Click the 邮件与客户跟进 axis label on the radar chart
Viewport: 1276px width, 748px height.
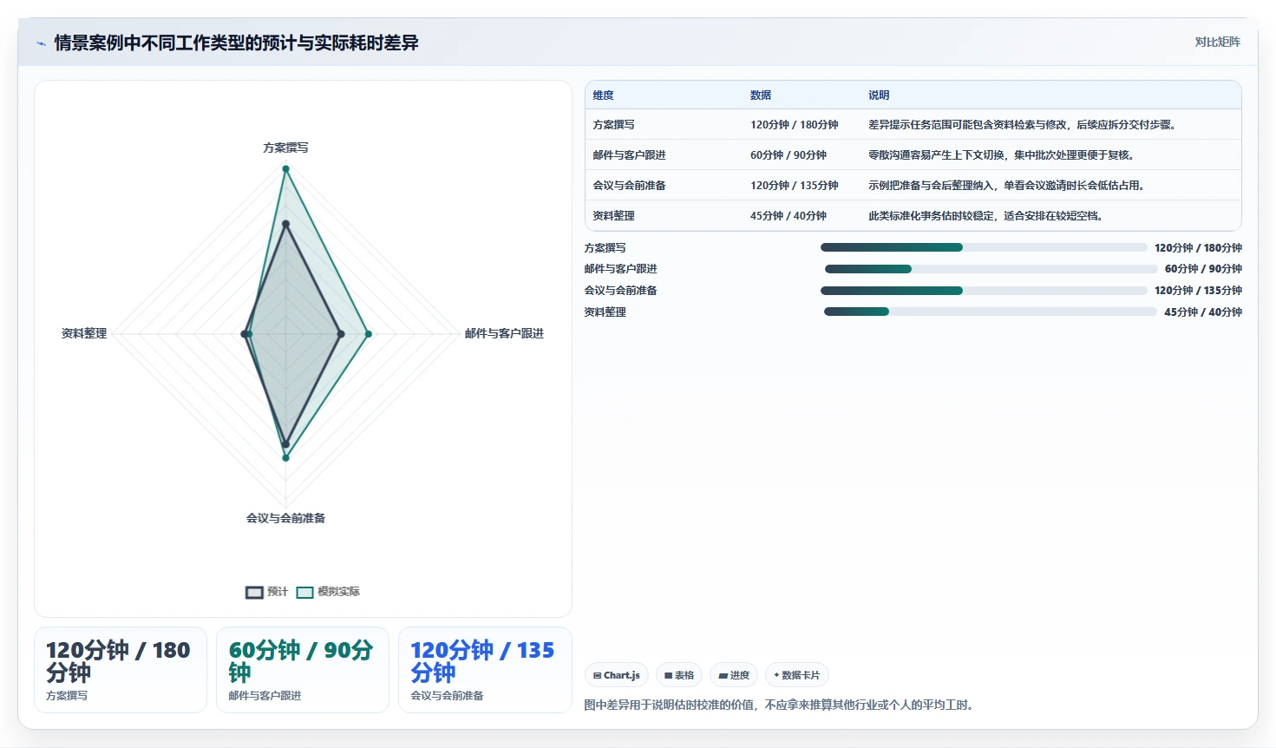click(x=504, y=334)
